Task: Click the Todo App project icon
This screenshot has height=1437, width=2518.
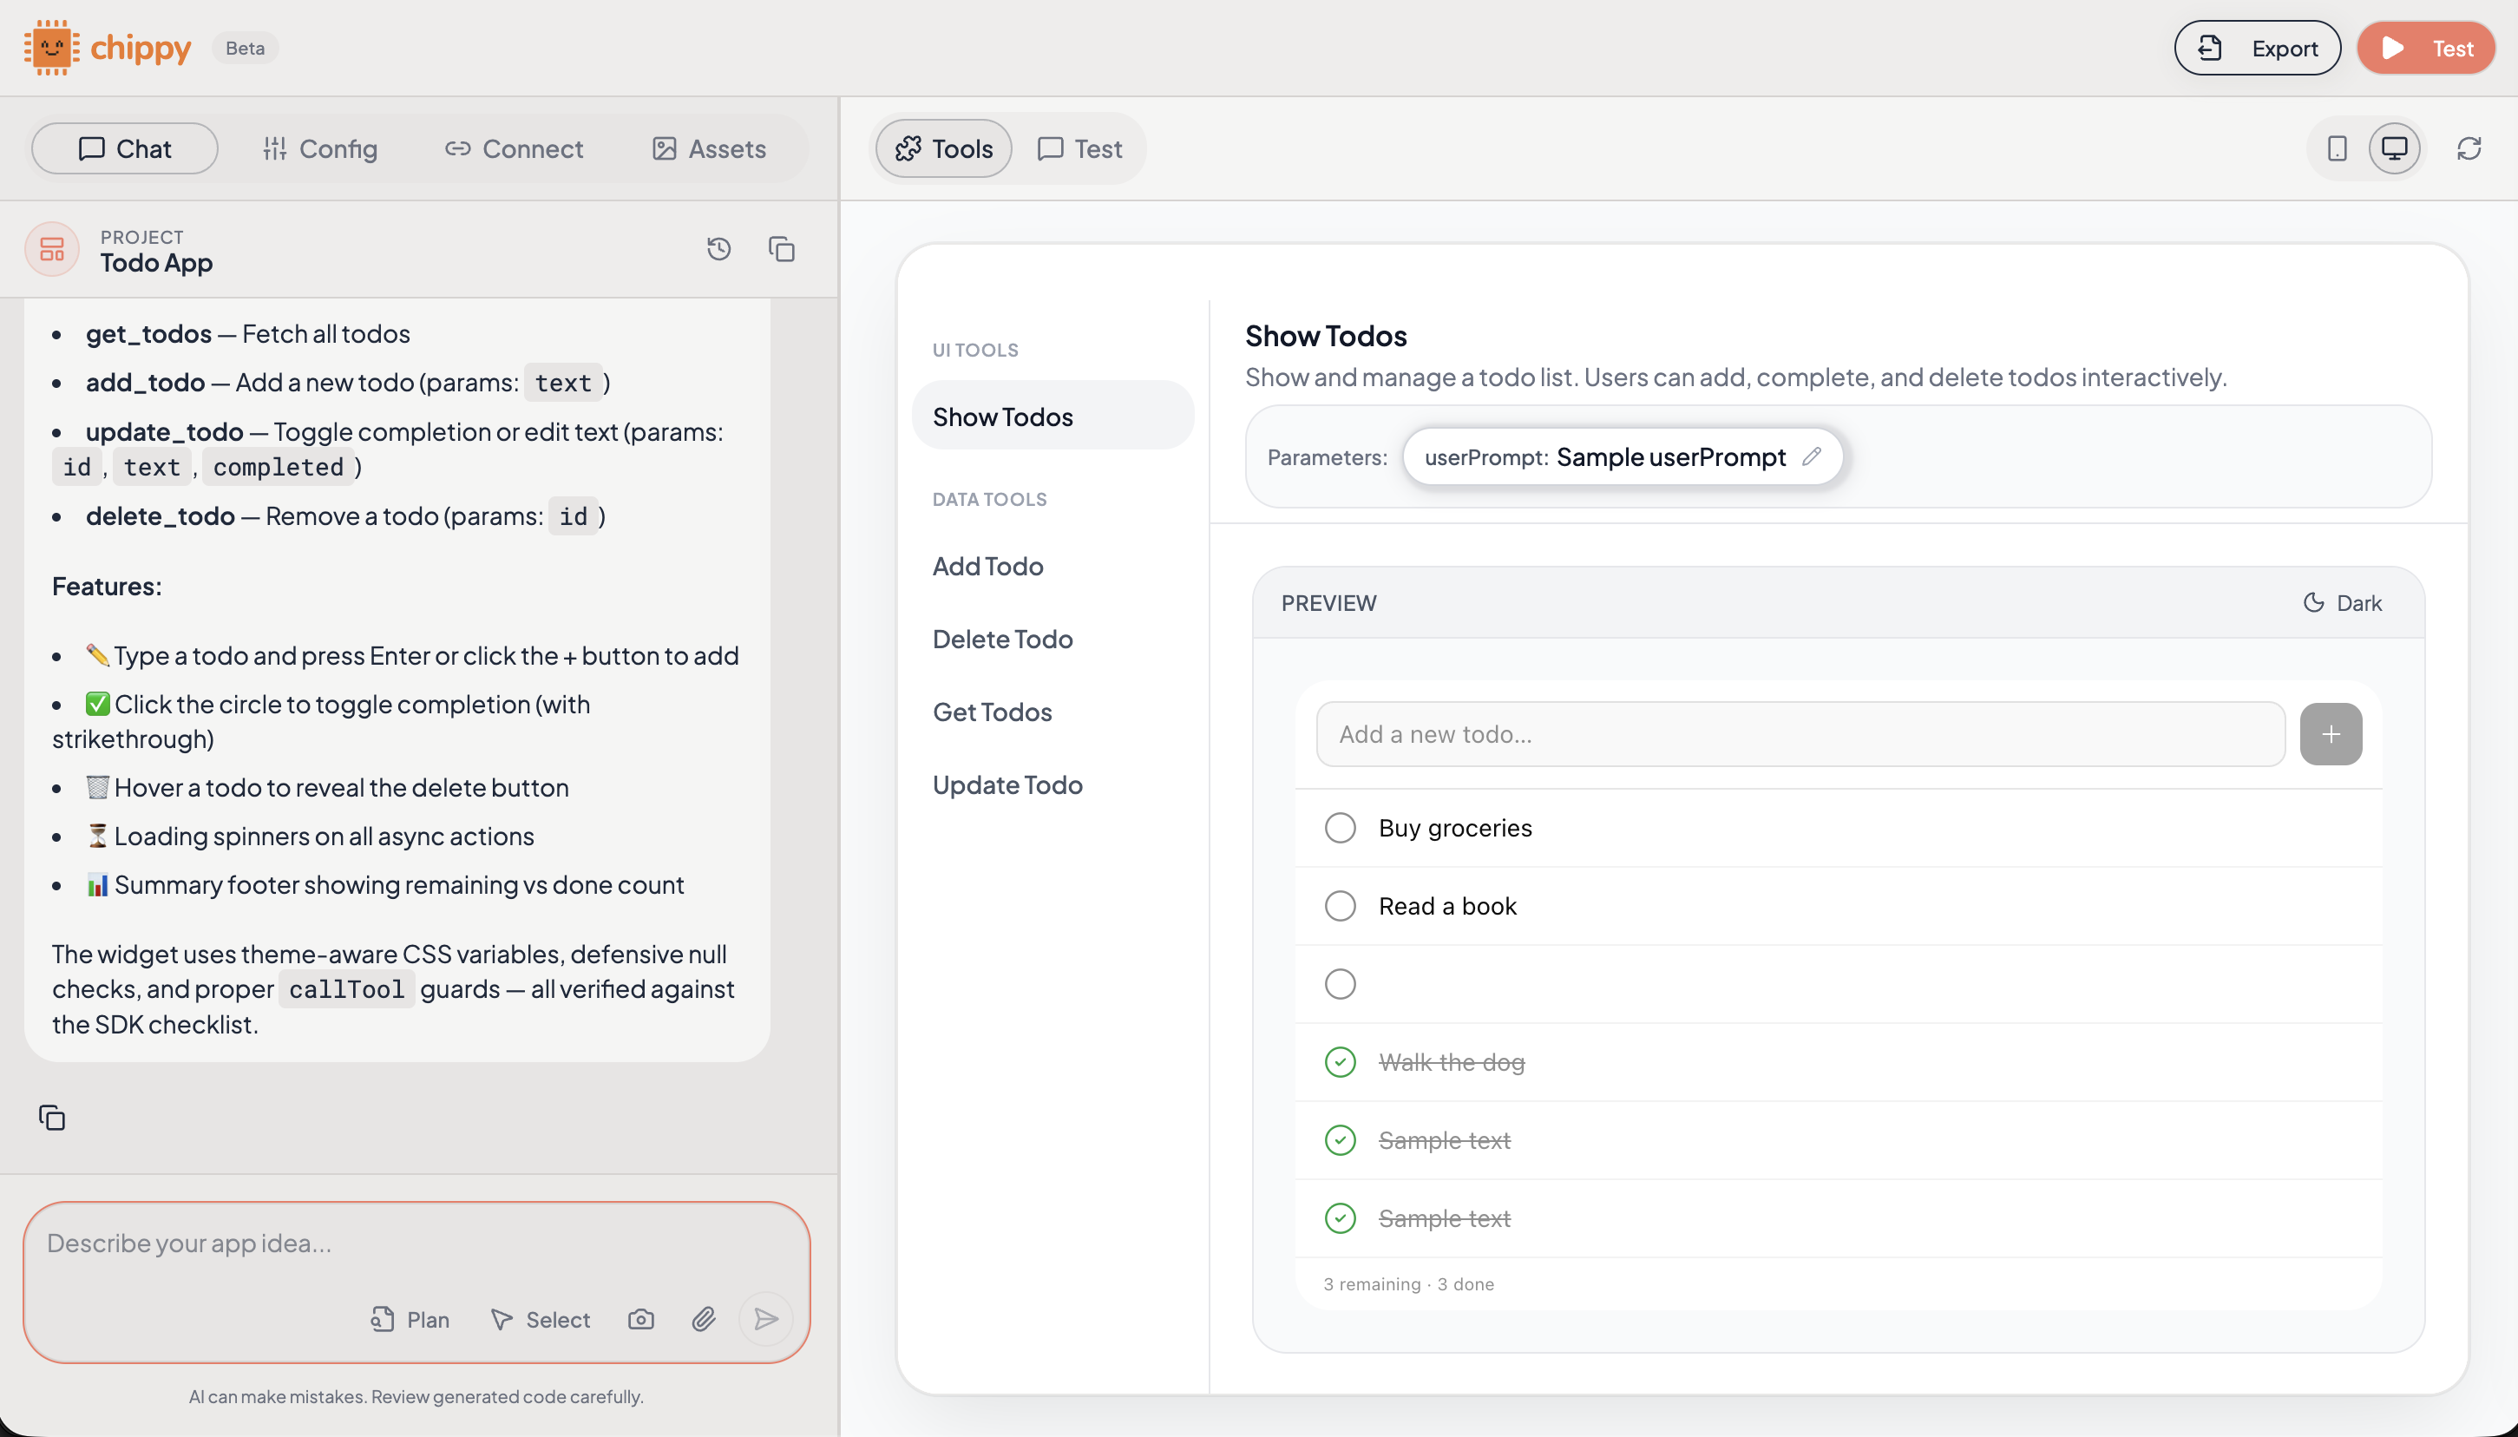Action: 51,249
